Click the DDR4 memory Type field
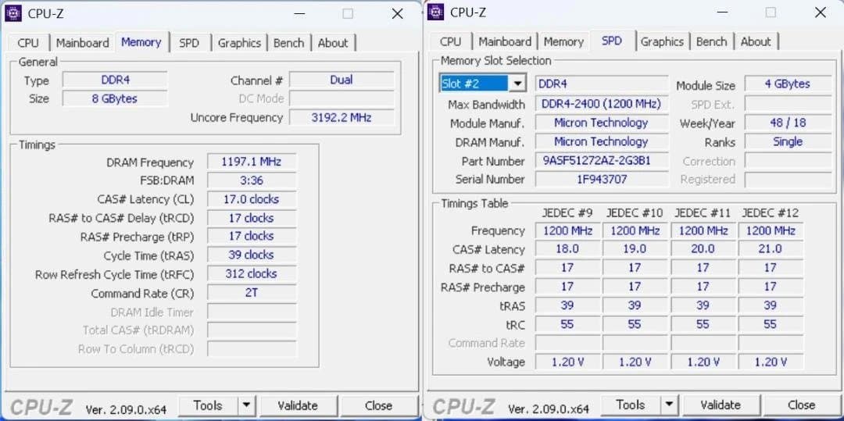Viewport: 844px width, 421px height. coord(115,80)
